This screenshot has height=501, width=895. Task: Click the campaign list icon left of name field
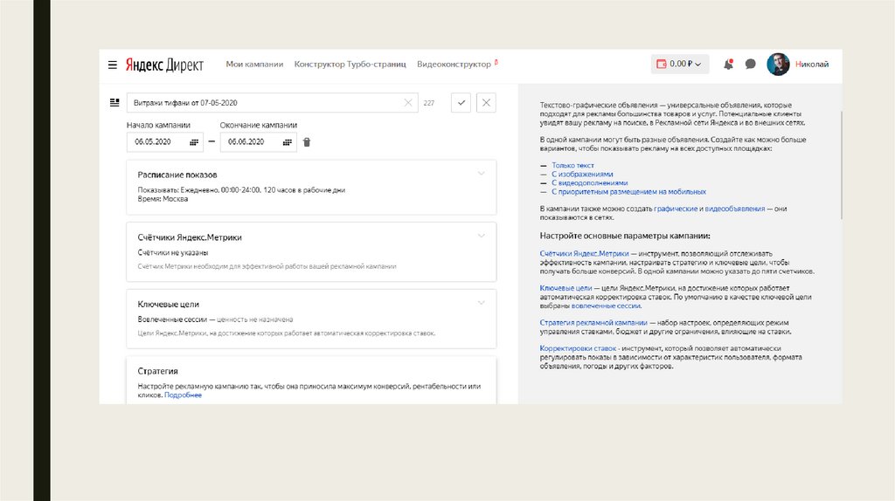point(114,103)
